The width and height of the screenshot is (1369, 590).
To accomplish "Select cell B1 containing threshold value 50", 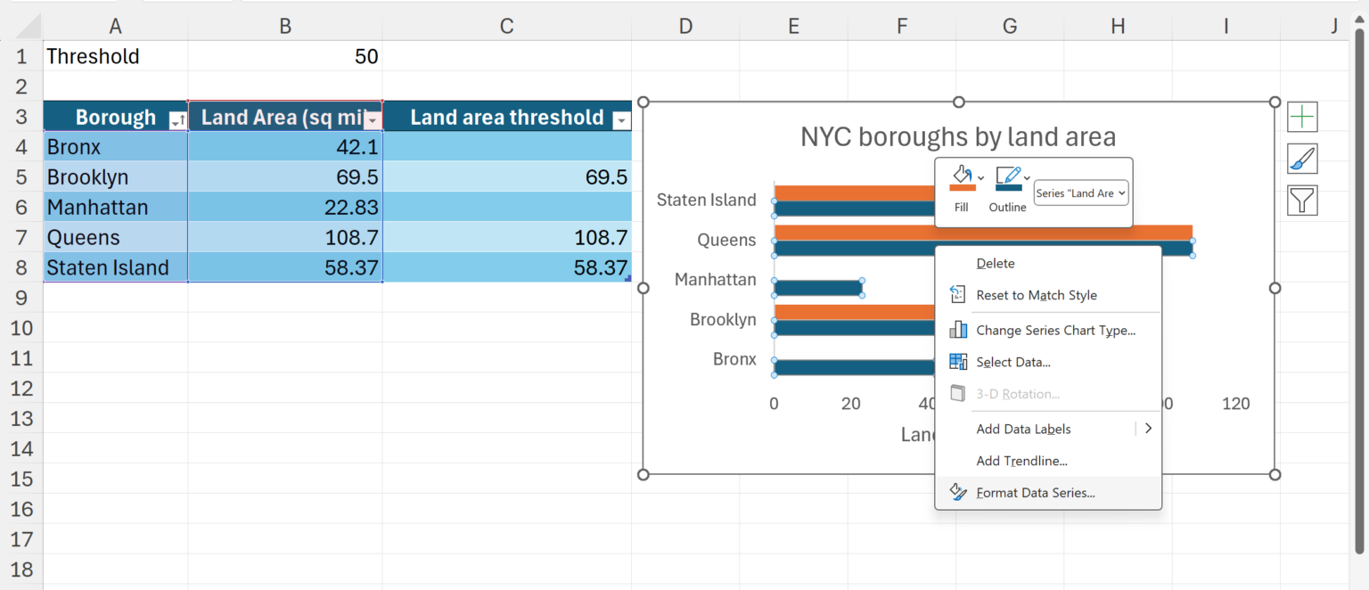I will 285,56.
